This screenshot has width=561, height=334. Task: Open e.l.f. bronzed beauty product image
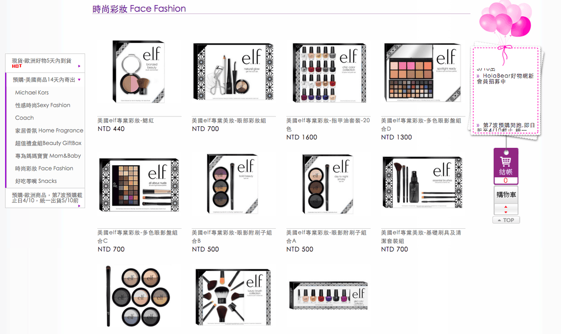click(x=139, y=71)
